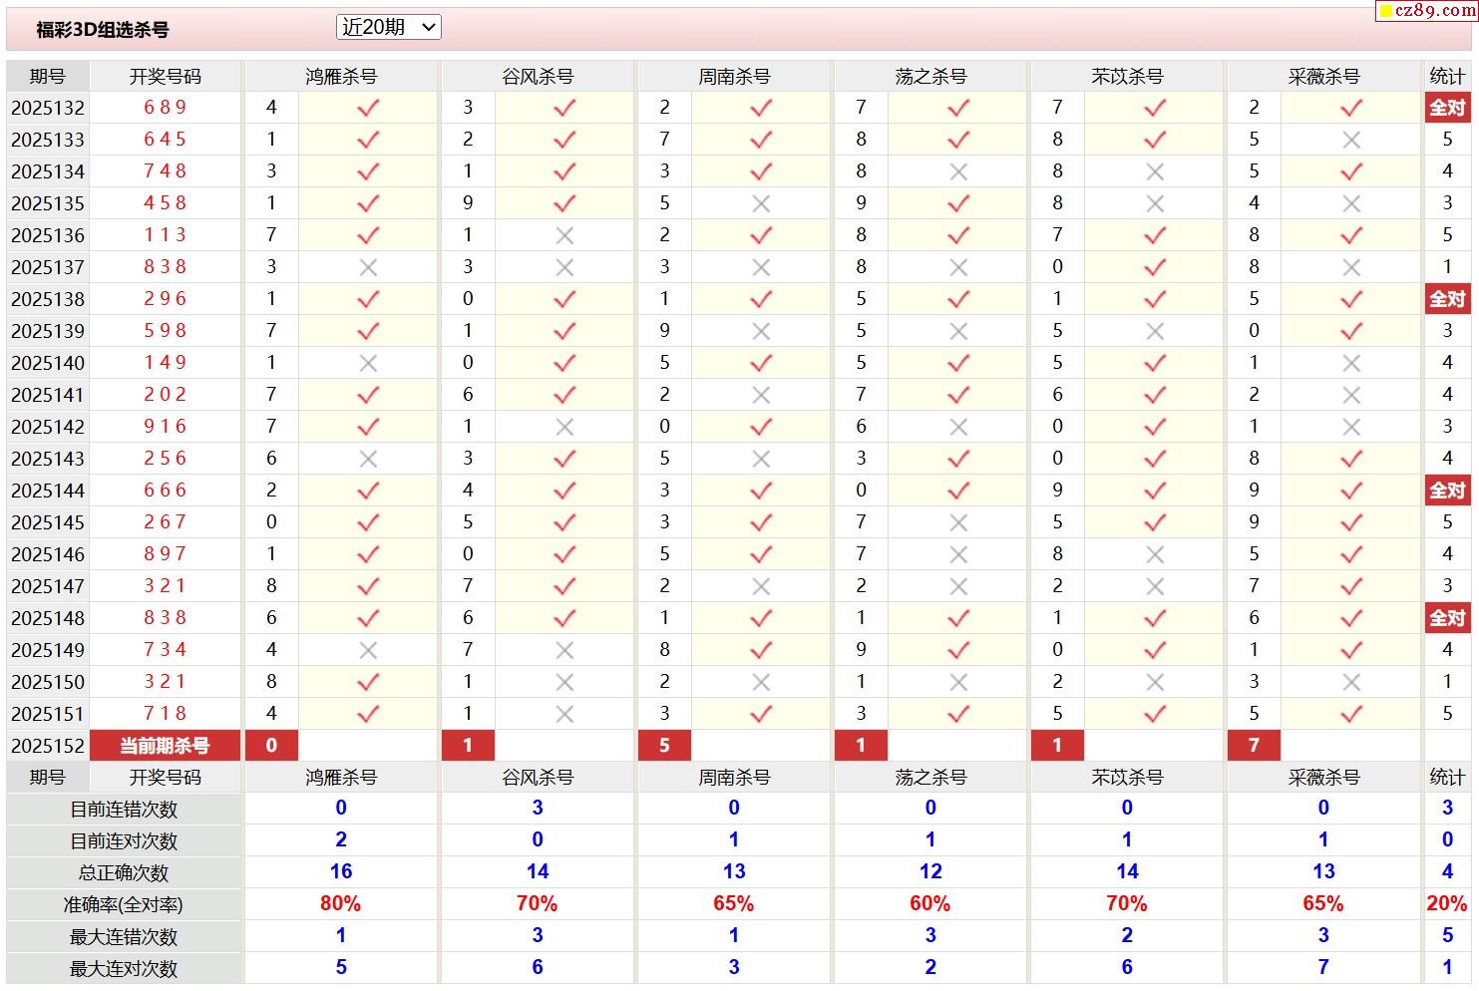The height and width of the screenshot is (991, 1479).
Task: Click the 周南杀号 checkmark in row 2025138
Action: tap(761, 299)
